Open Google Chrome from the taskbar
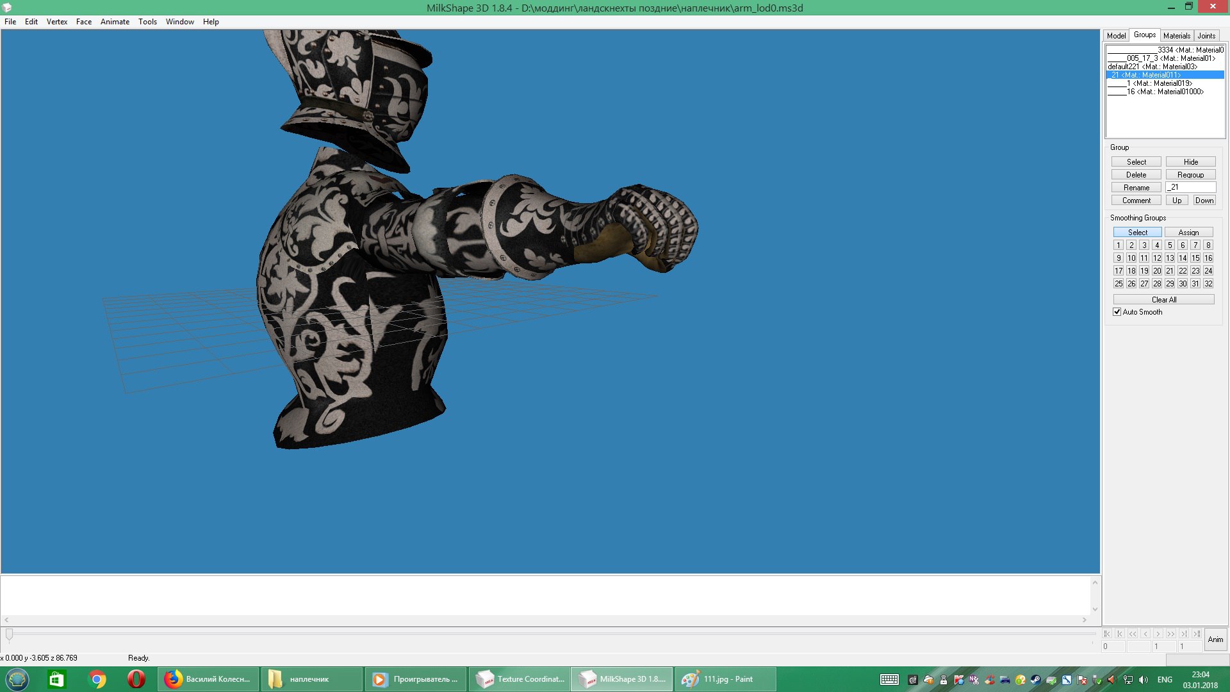The image size is (1230, 692). (97, 679)
